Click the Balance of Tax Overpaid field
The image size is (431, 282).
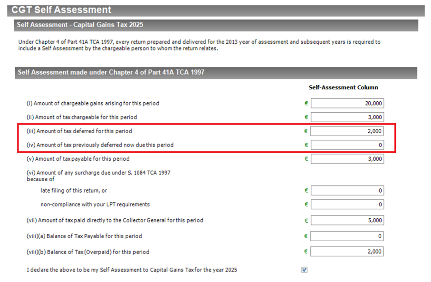347,252
